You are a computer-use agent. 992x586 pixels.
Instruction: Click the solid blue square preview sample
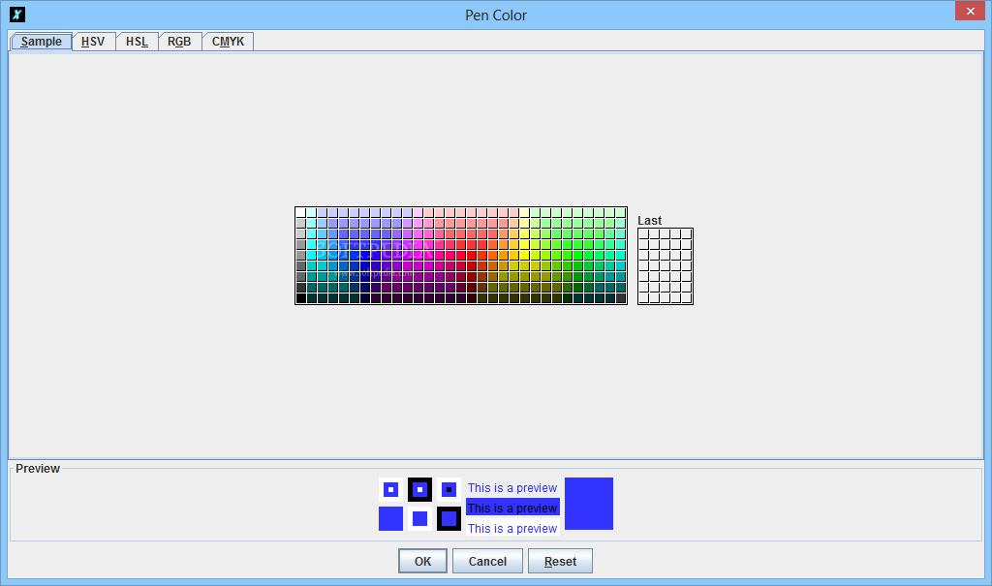coord(390,519)
